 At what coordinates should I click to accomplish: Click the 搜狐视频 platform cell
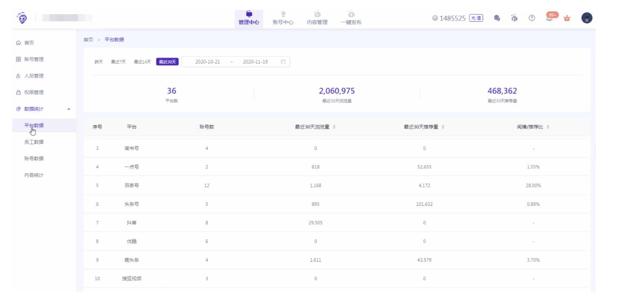point(131,279)
